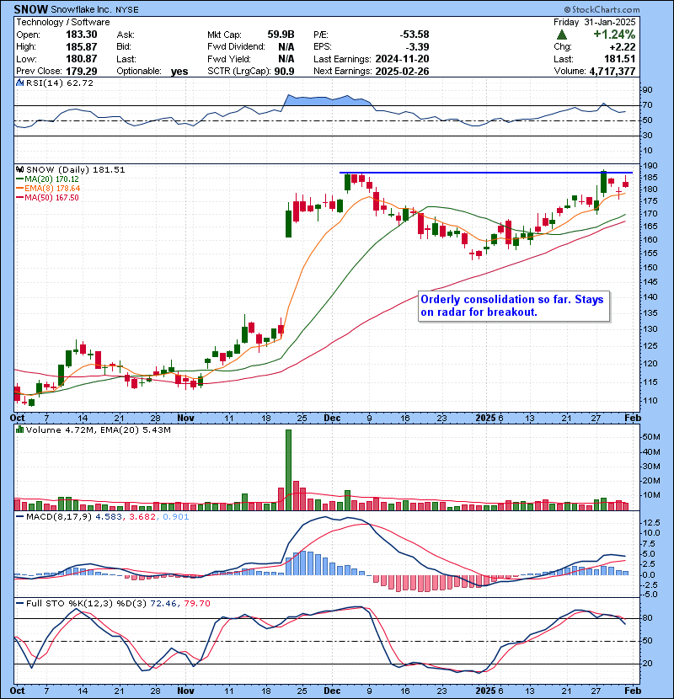Click the MACD(8,17,9) panel label
674x699 pixels.
[x=60, y=517]
